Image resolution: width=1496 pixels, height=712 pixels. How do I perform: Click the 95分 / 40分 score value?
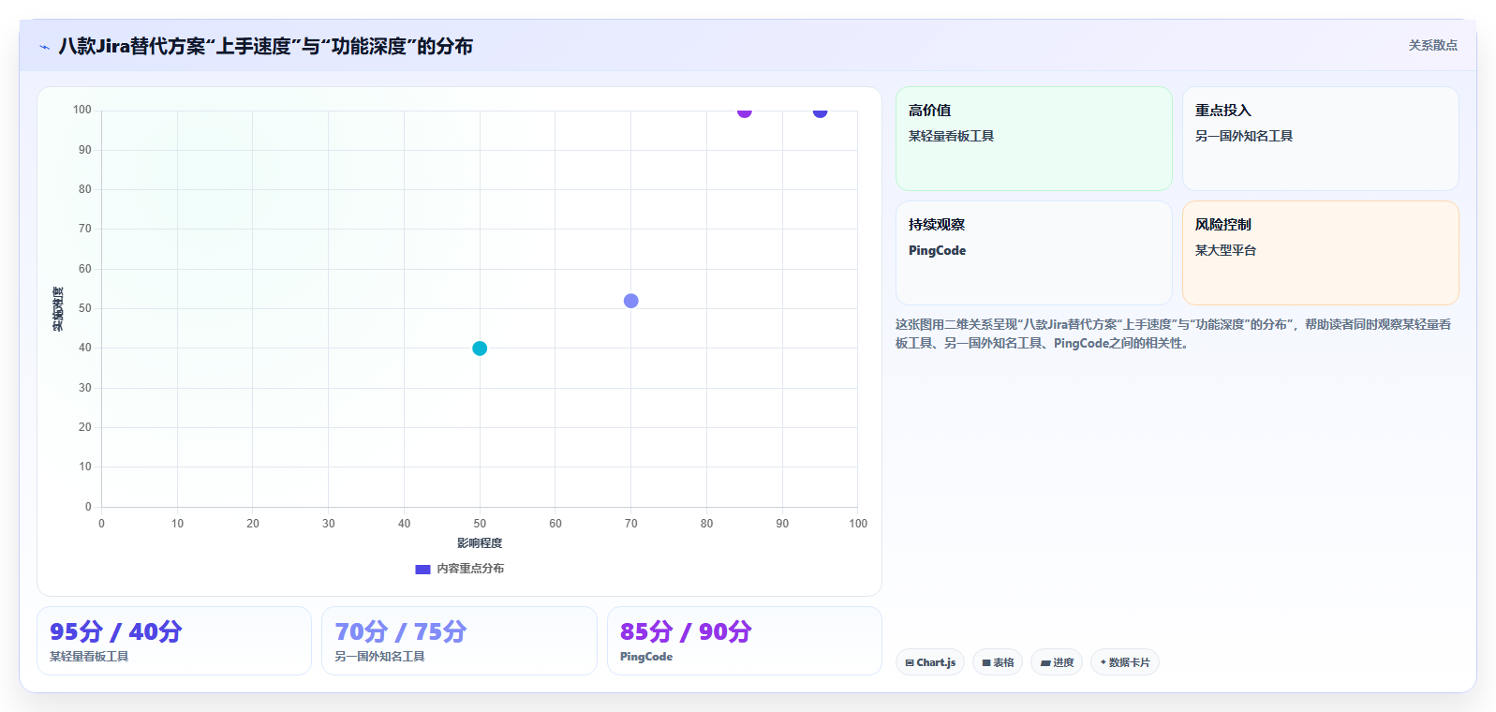(x=115, y=631)
